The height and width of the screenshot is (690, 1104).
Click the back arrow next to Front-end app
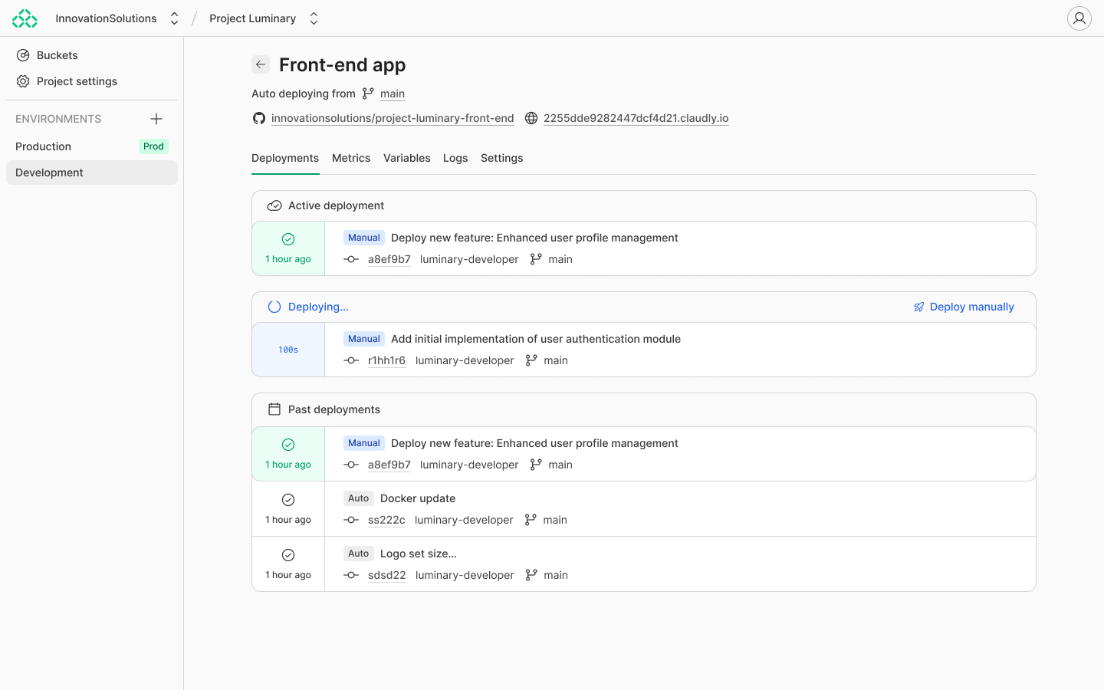pos(261,64)
